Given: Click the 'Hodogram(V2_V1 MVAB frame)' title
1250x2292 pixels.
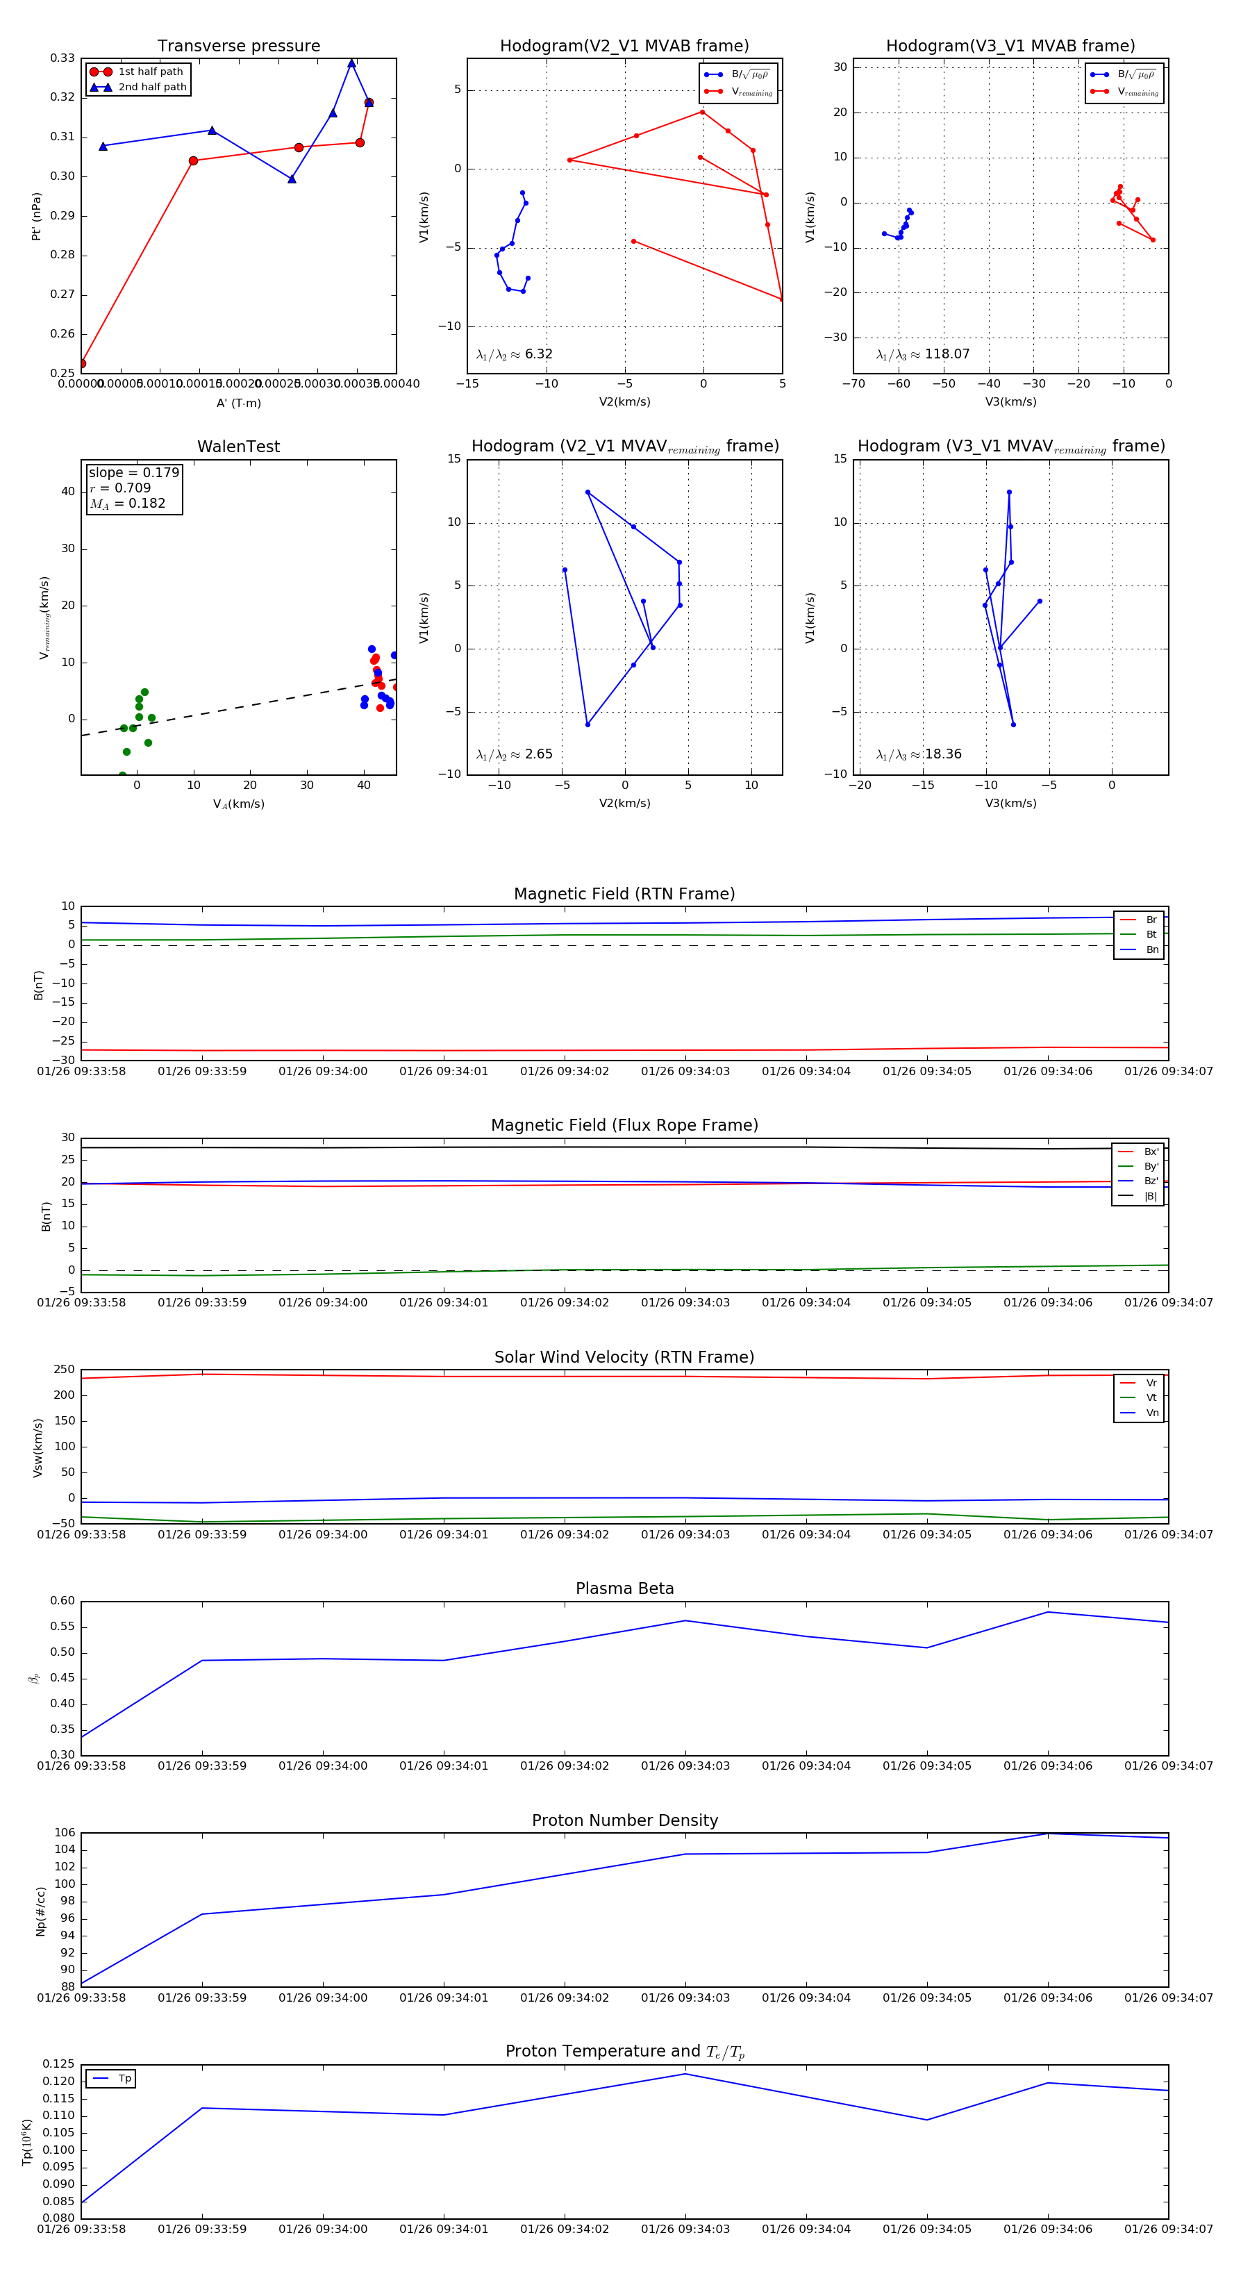Looking at the screenshot, I should [624, 47].
